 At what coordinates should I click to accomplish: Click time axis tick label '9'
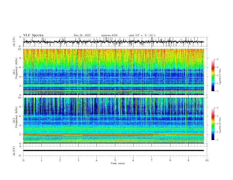pyautogui.click(x=188, y=160)
